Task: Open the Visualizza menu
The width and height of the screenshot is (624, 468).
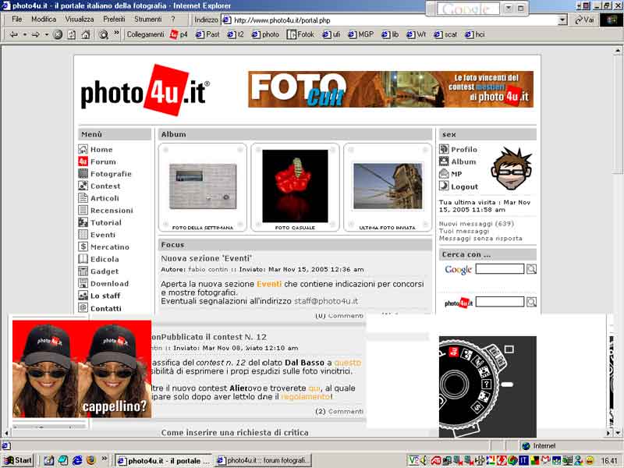Action: click(80, 19)
